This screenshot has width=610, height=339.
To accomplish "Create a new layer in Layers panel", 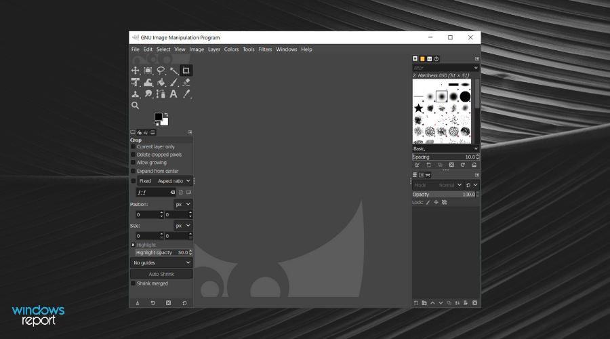I will pos(416,303).
